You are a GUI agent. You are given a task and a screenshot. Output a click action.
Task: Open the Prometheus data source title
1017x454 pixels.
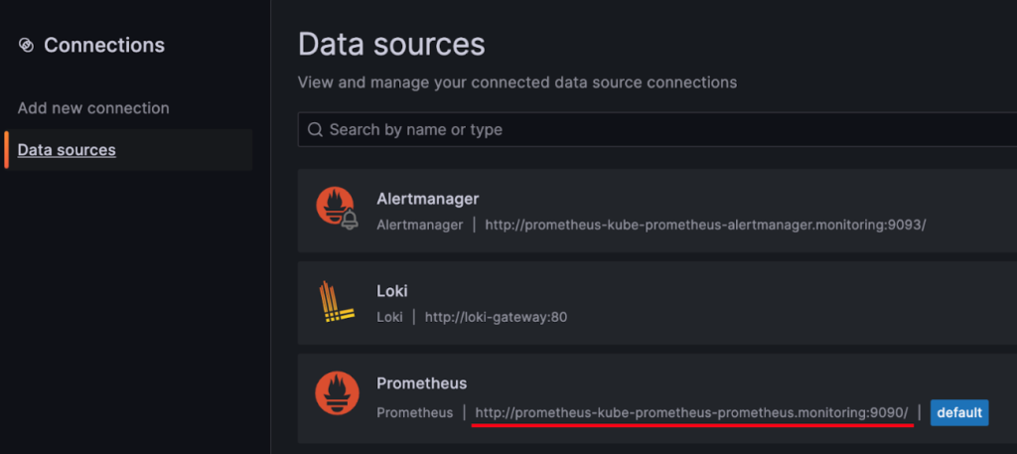(x=421, y=383)
